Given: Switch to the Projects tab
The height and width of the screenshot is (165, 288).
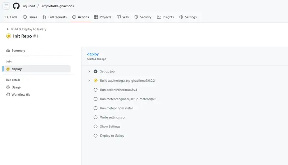Looking at the screenshot, I should (103, 17).
